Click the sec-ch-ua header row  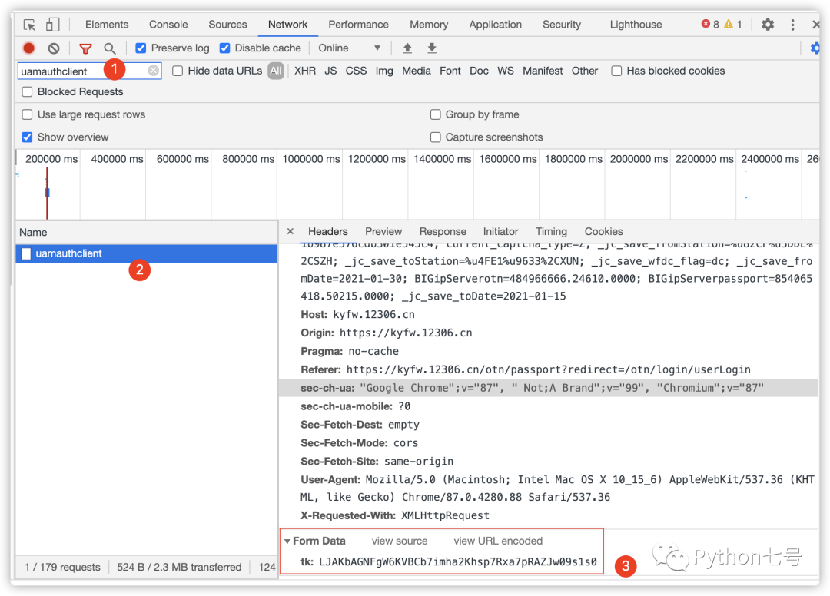[x=549, y=388]
